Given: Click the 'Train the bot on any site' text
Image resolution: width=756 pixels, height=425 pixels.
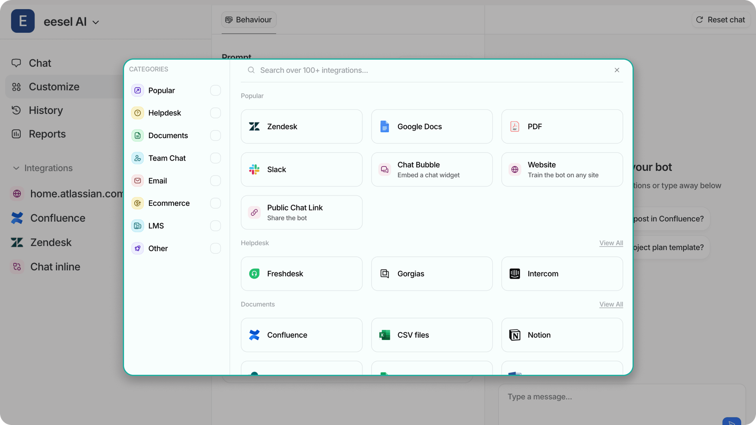Looking at the screenshot, I should (x=563, y=175).
